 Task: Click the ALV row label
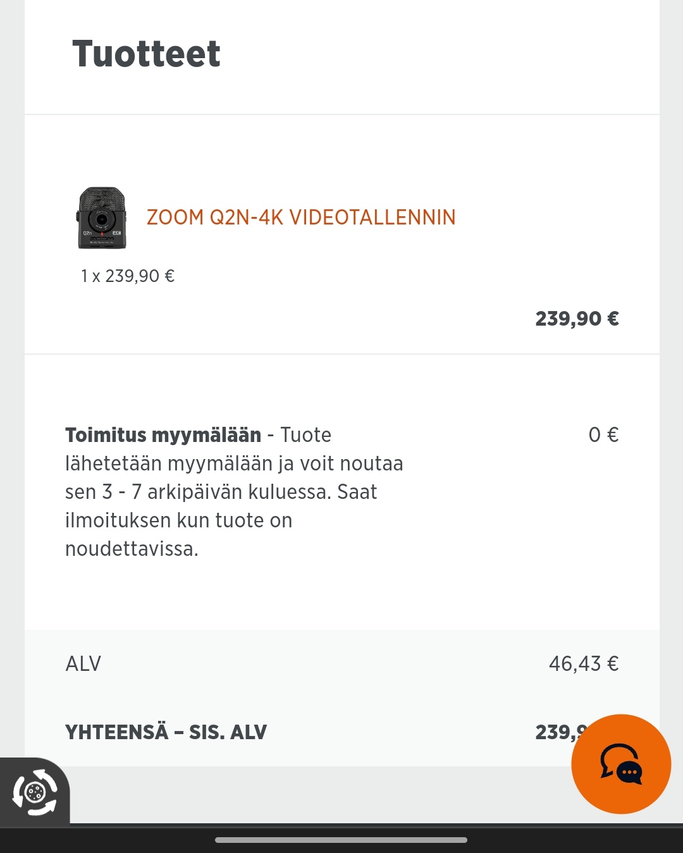(x=83, y=664)
